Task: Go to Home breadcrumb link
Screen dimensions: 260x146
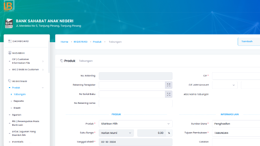Action: coord(64,42)
